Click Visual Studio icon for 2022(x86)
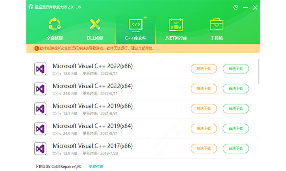Screen dimensions: 286x171 (x=40, y=69)
